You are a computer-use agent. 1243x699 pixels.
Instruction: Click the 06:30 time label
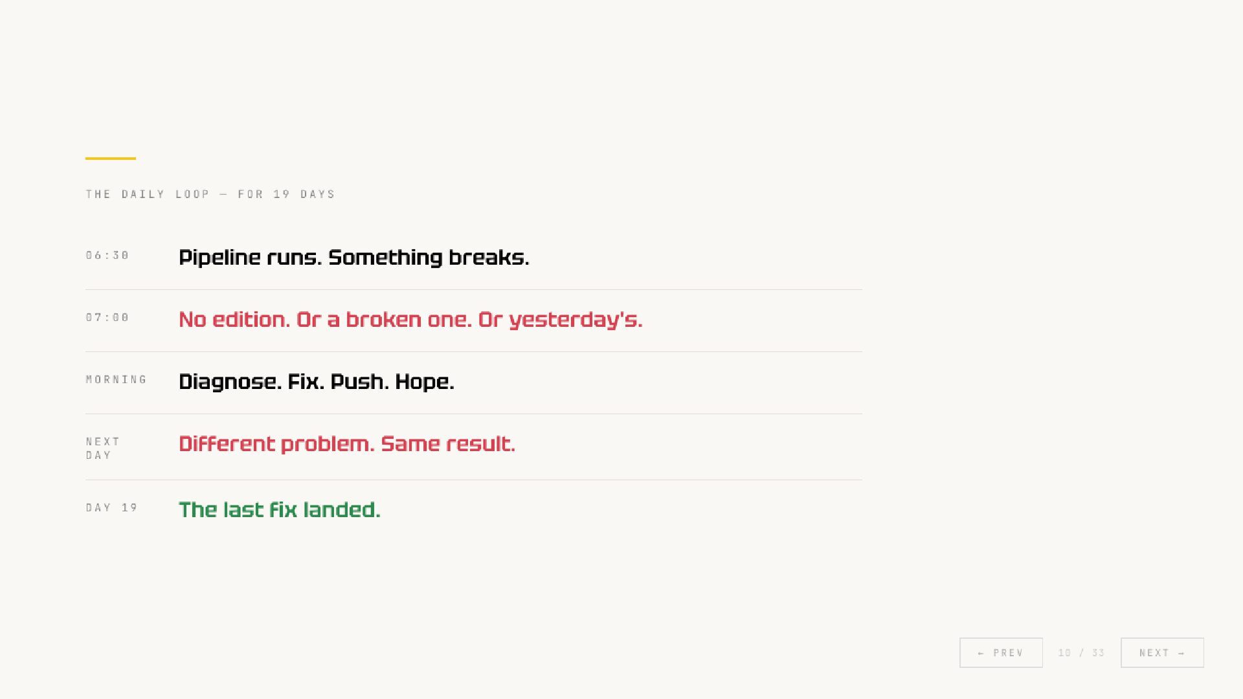(x=107, y=255)
